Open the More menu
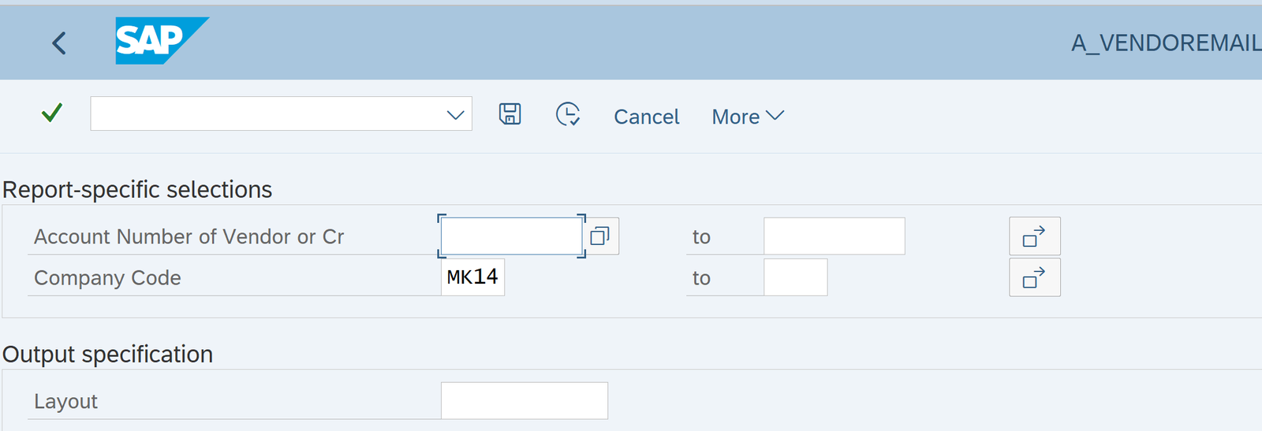This screenshot has width=1262, height=431. pos(747,117)
